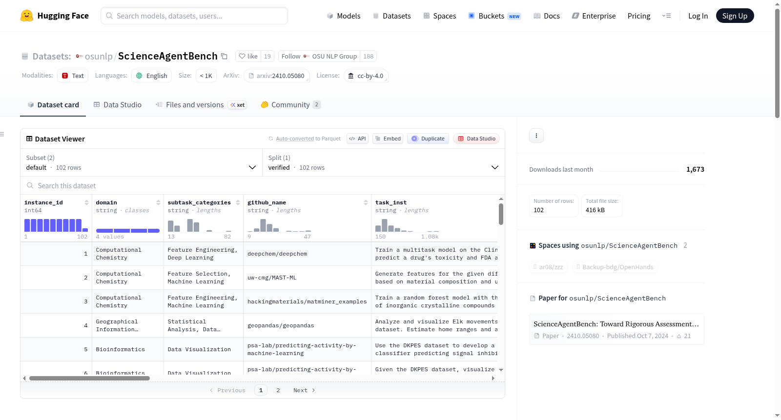
Task: Expand the Split verified dropdown
Action: click(x=384, y=162)
